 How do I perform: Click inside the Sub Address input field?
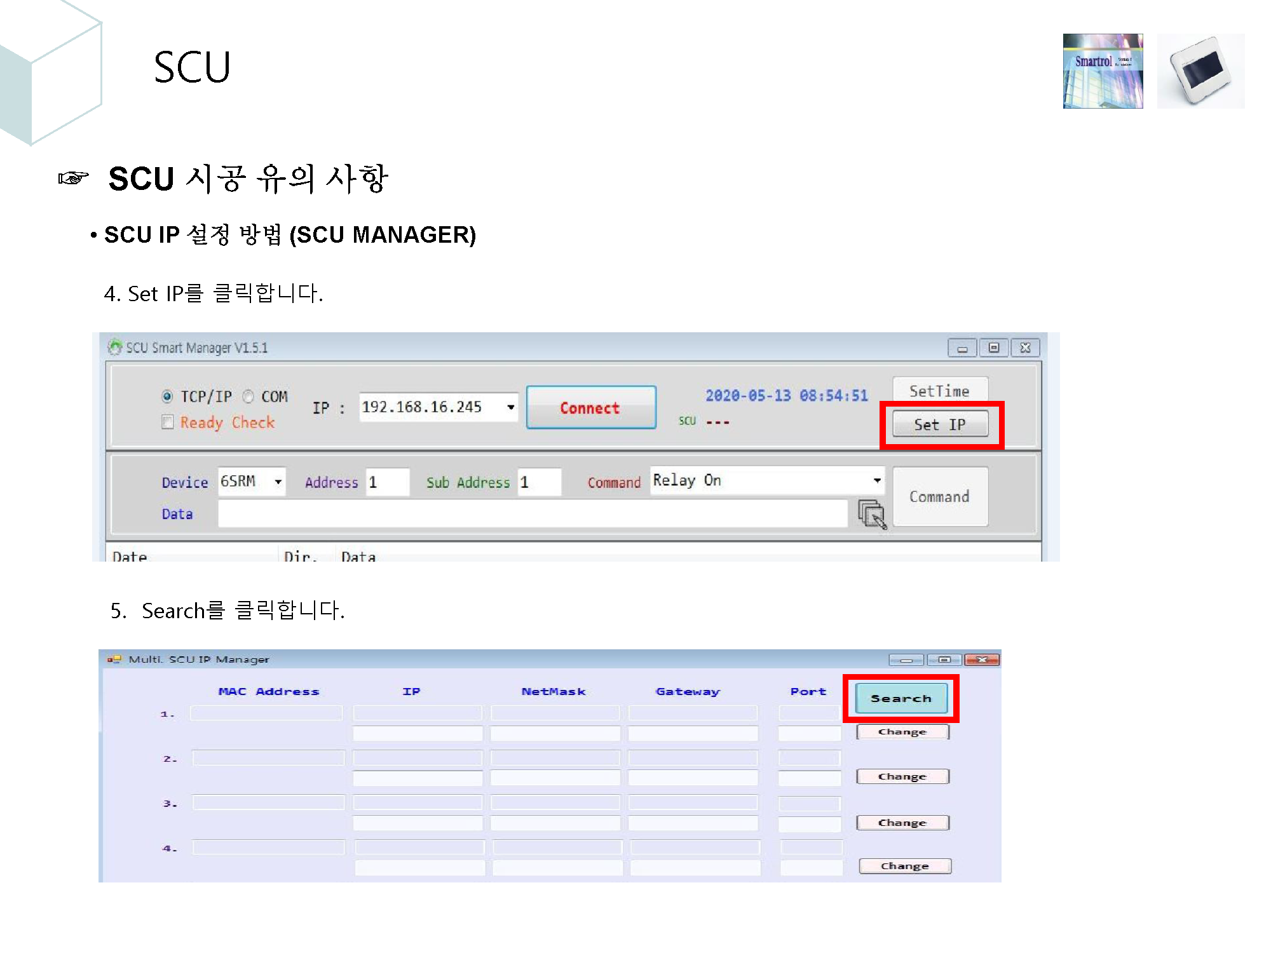539,482
